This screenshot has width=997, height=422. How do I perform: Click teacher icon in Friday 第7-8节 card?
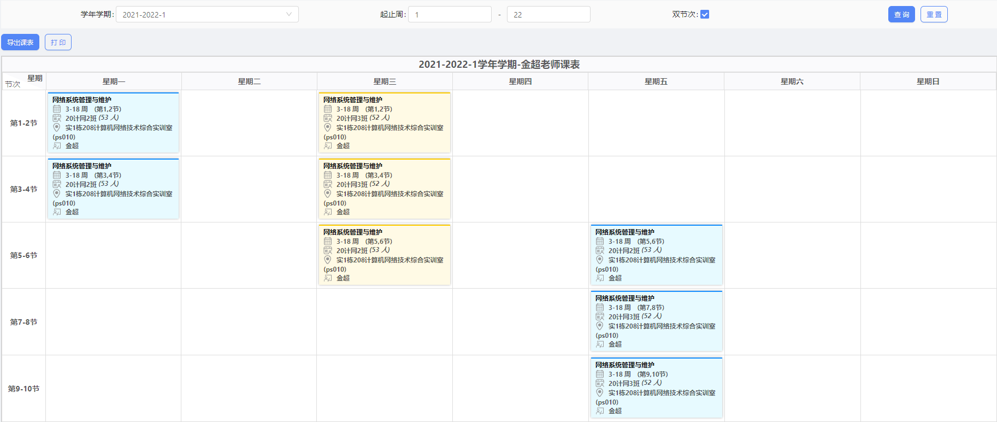(600, 344)
